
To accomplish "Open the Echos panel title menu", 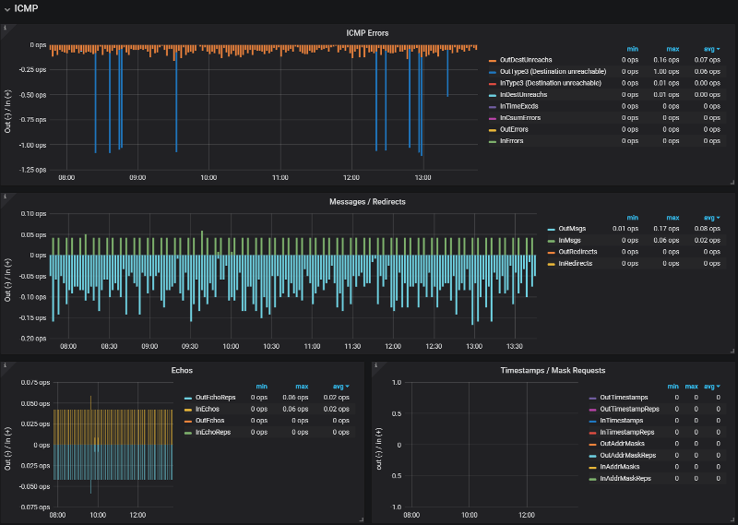I will click(x=182, y=370).
